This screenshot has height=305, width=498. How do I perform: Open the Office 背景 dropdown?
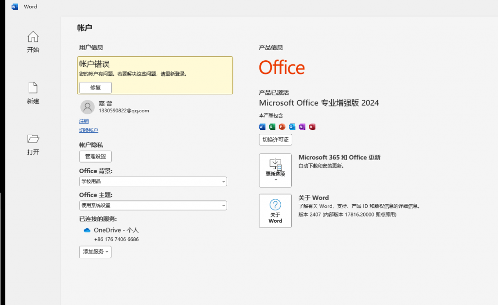tap(153, 181)
